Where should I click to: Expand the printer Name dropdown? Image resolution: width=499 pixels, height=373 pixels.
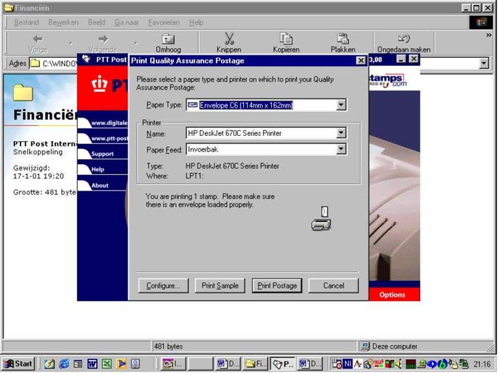[x=341, y=133]
